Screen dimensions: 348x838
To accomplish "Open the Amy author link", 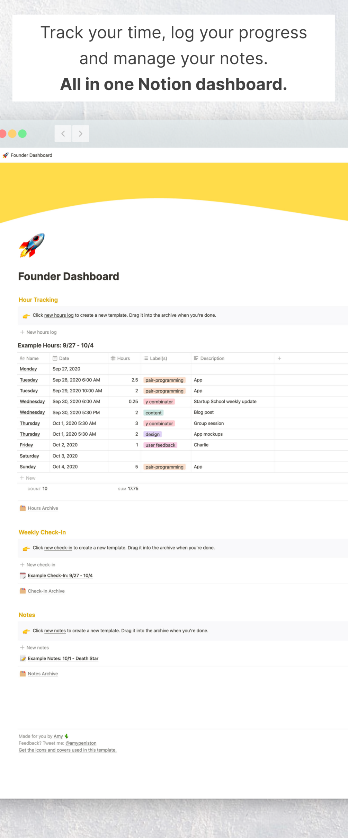I will [58, 736].
